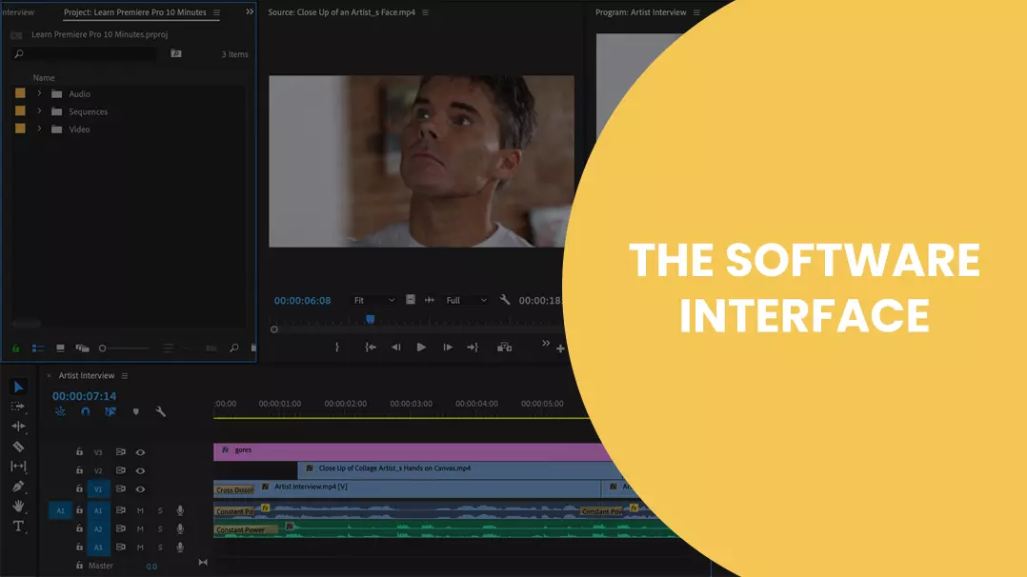This screenshot has width=1027, height=577.
Task: Open timeline display settings wrench
Action: 160,412
